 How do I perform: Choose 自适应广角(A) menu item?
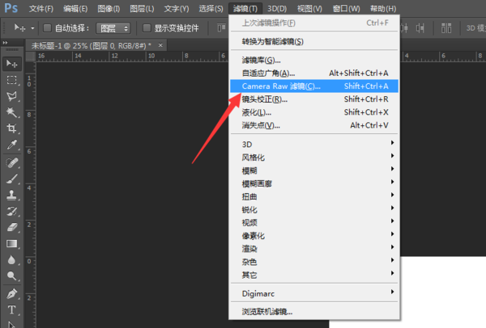[314, 73]
